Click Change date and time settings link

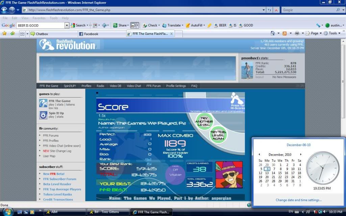pyautogui.click(x=298, y=200)
